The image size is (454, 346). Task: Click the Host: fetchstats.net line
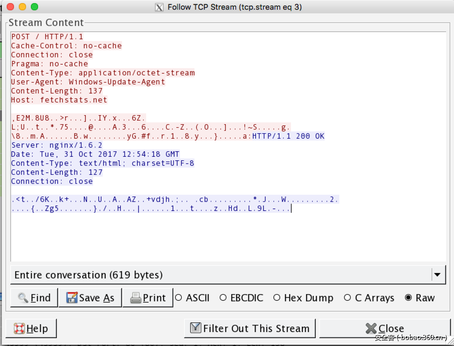(x=59, y=100)
